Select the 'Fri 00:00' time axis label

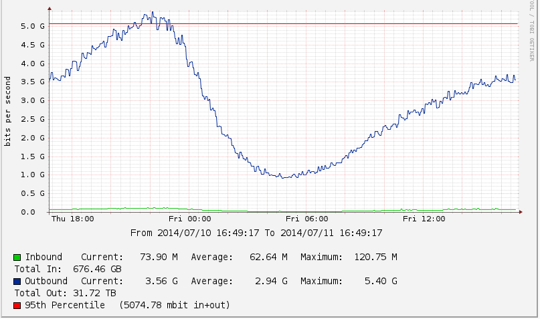point(189,218)
